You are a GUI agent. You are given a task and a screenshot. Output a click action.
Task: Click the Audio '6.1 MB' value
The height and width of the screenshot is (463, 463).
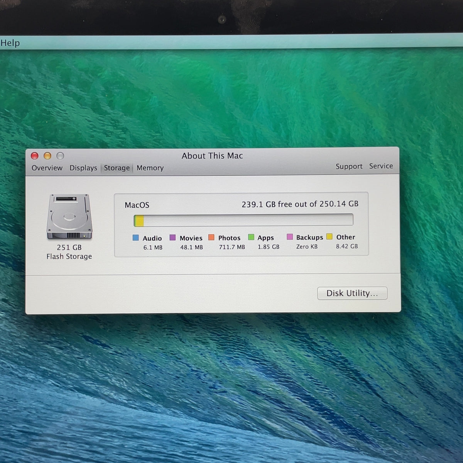(x=153, y=247)
